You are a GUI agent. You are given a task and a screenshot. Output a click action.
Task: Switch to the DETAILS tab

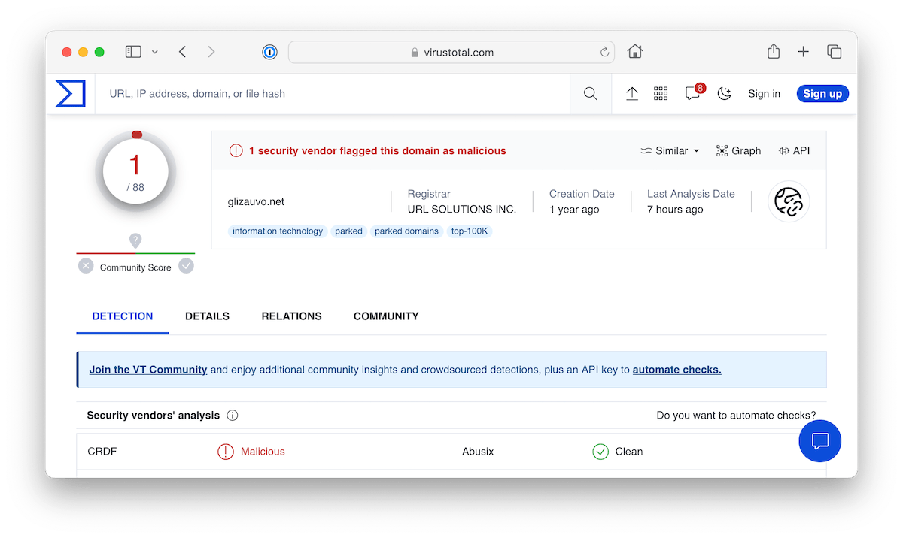coord(207,316)
